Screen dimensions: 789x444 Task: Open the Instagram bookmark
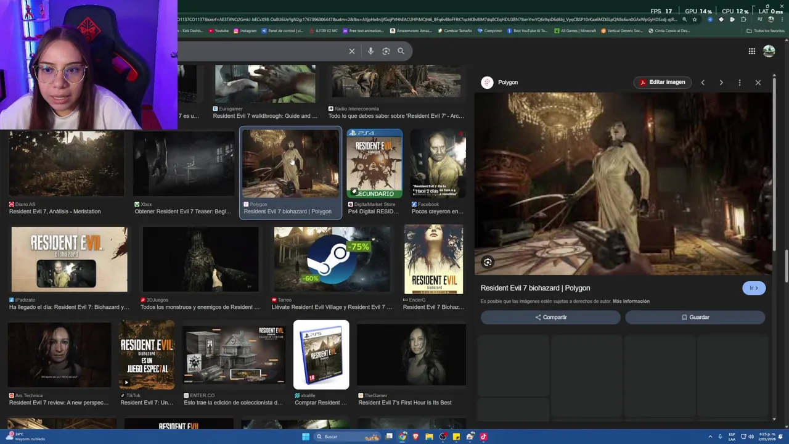[245, 31]
